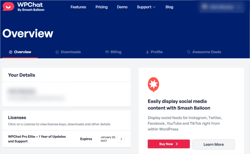Click the Licenses heading
Screen dimensions: 250x154
pos(17,118)
